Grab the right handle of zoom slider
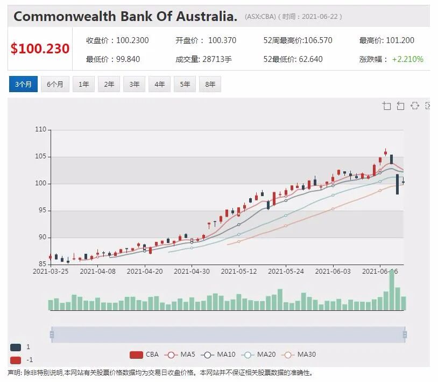438x382 pixels. pyautogui.click(x=405, y=335)
